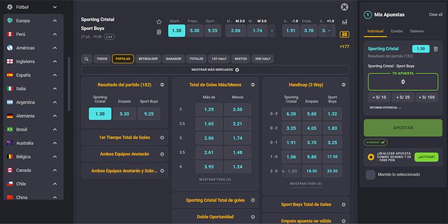Collapse the Total de Goles Más/Menos market

click(253, 85)
